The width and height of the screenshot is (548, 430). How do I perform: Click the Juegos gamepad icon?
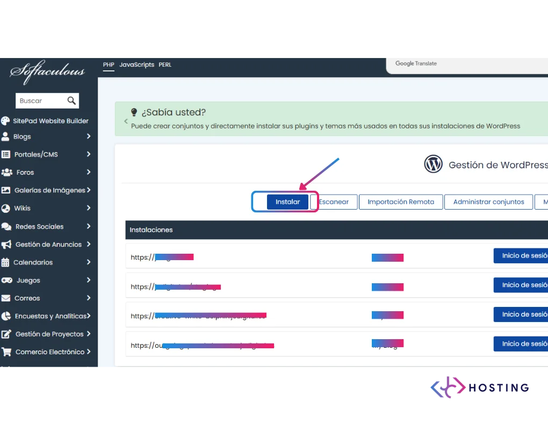6,281
